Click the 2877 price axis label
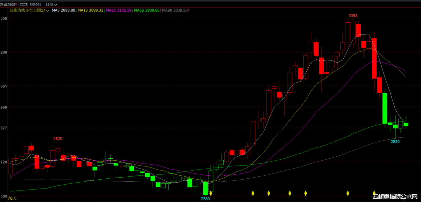Image resolution: width=421 pixels, height=202 pixels. [4, 128]
